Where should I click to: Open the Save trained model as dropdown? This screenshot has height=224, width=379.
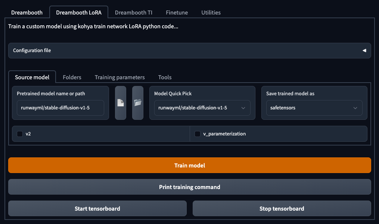(x=314, y=108)
